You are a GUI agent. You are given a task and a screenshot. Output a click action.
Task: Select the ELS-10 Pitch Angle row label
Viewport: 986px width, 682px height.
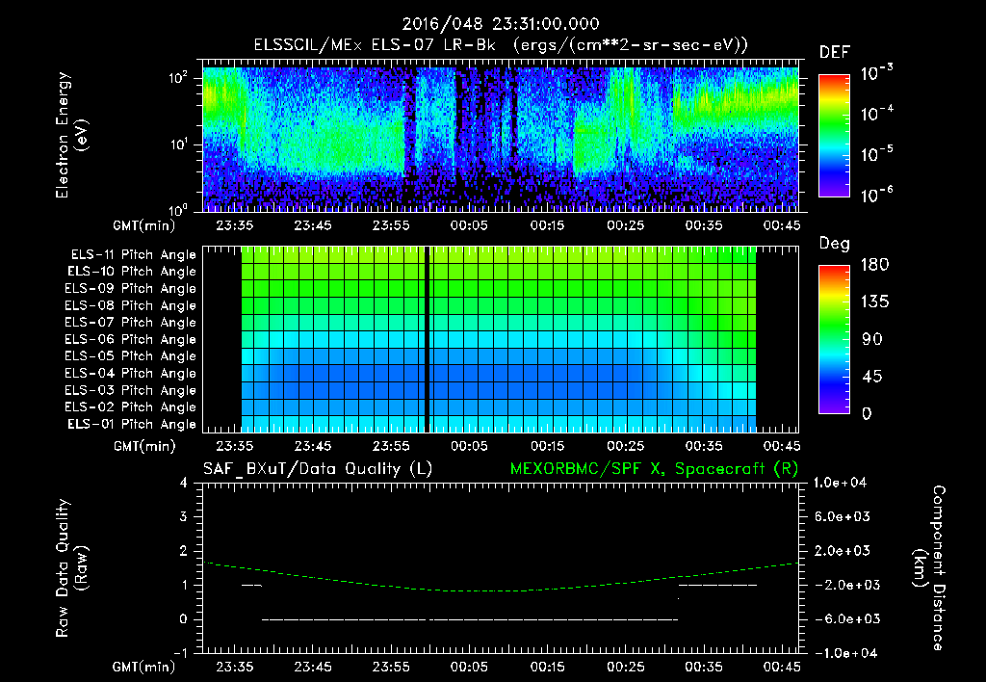pos(132,272)
